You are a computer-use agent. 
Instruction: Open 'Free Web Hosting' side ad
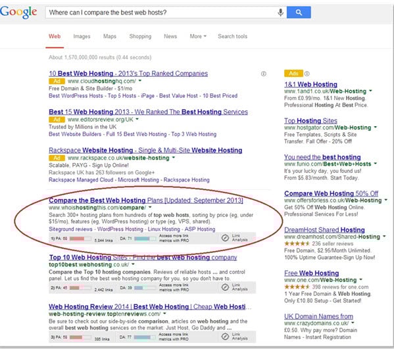tap(312, 273)
